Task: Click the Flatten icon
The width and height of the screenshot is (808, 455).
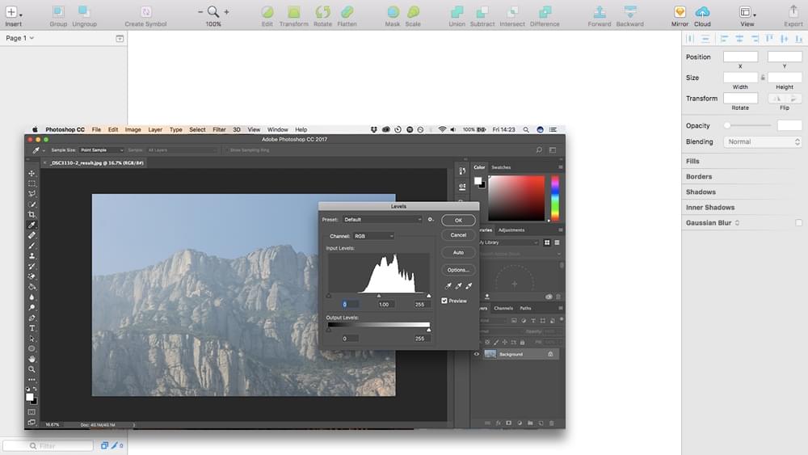Action: tap(347, 12)
